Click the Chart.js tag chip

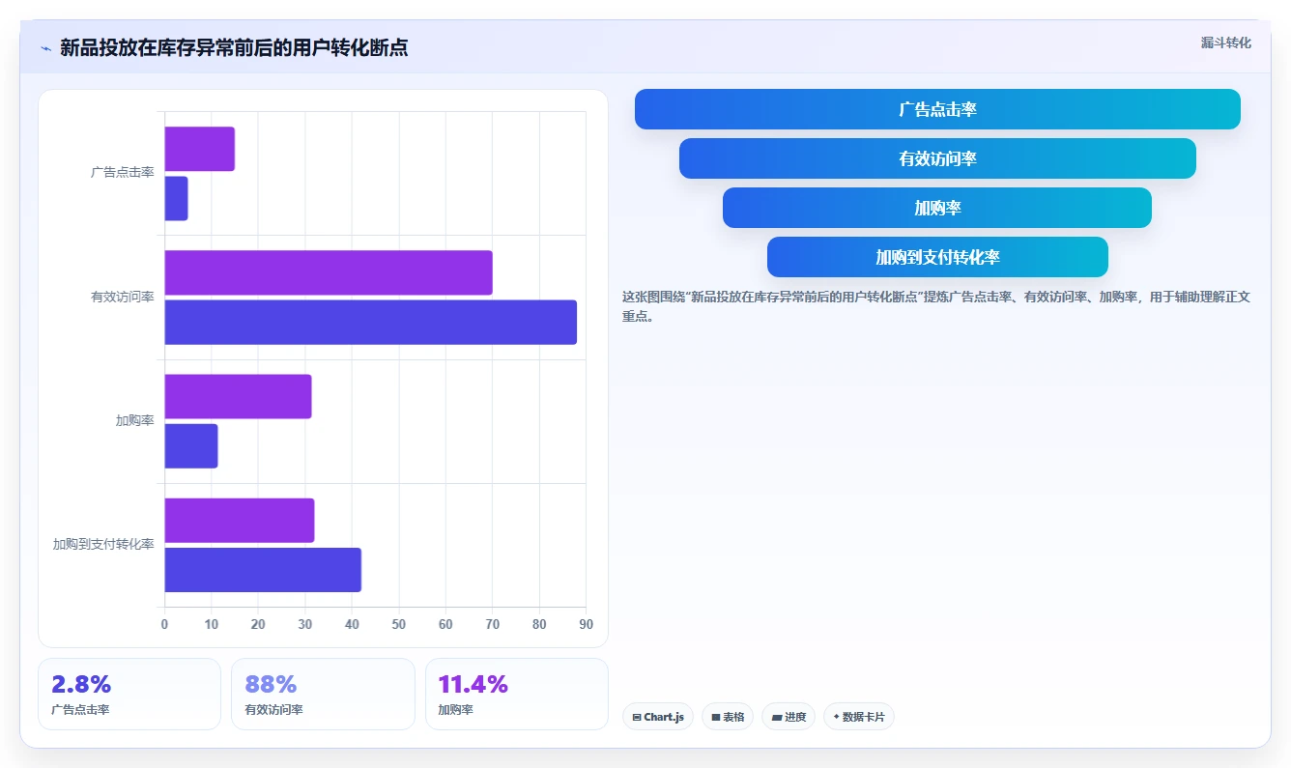click(658, 717)
